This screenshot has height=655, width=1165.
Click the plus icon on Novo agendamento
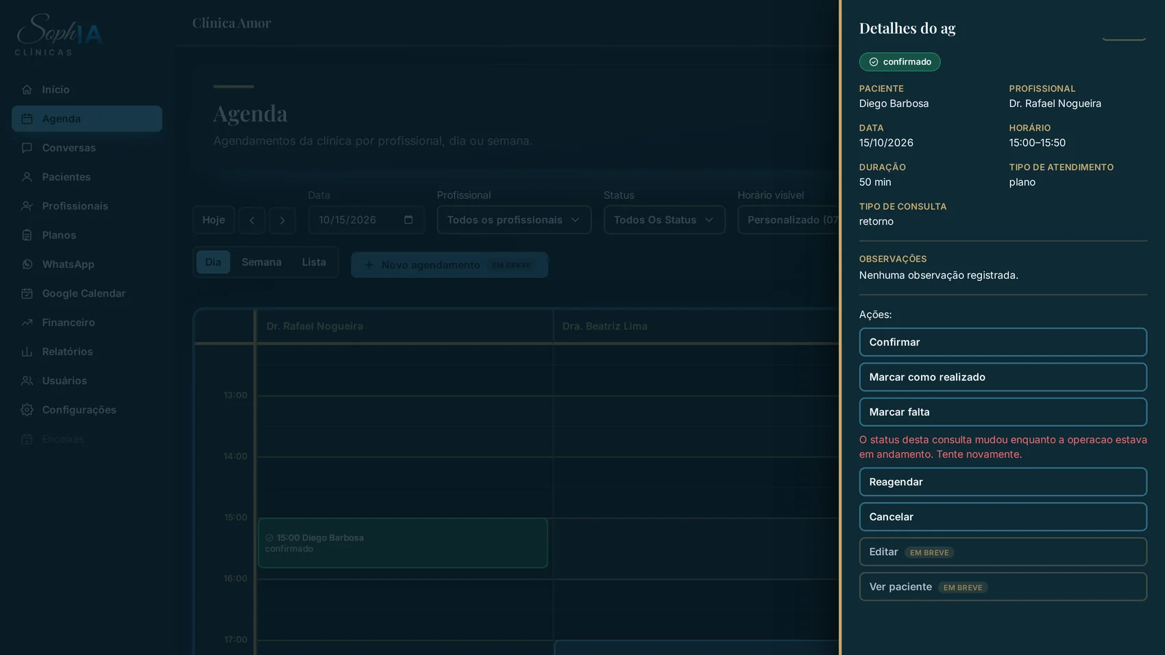(368, 265)
